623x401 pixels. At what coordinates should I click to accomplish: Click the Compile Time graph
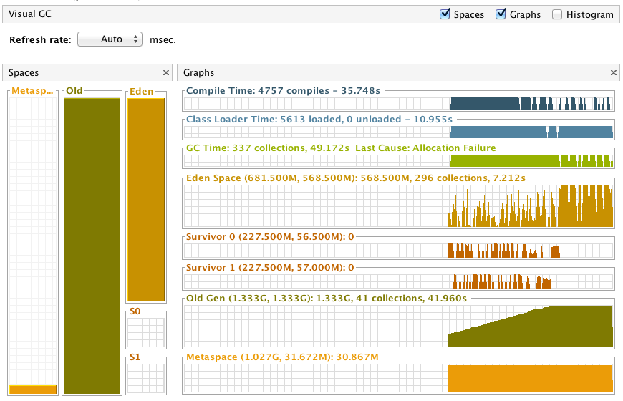(398, 104)
